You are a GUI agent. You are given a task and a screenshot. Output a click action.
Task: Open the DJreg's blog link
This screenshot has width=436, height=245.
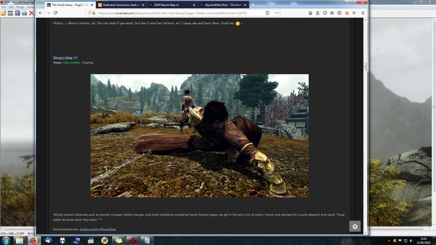pyautogui.click(x=63, y=58)
